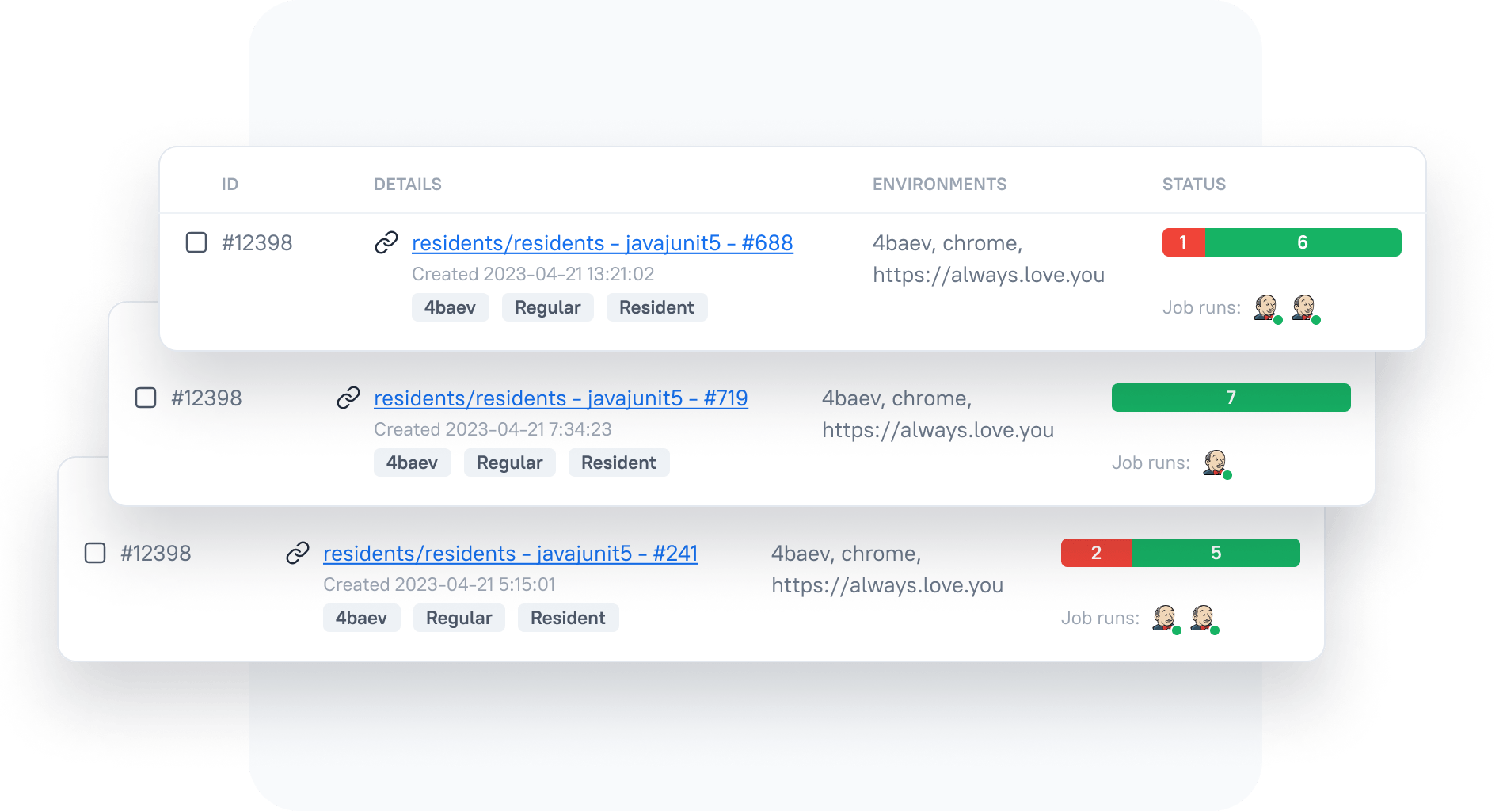Click the green passed bar showing 7
Screen dimensions: 1503x811
[x=1231, y=398]
